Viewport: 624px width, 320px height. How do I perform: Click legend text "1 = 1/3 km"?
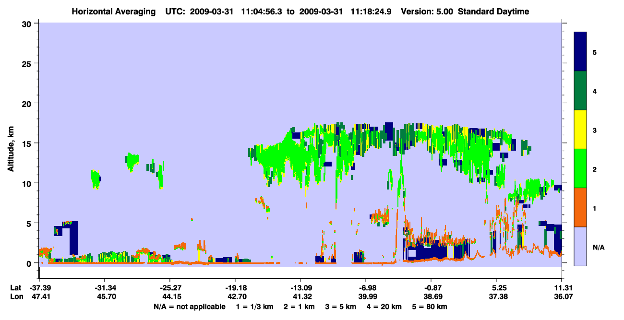point(255,307)
